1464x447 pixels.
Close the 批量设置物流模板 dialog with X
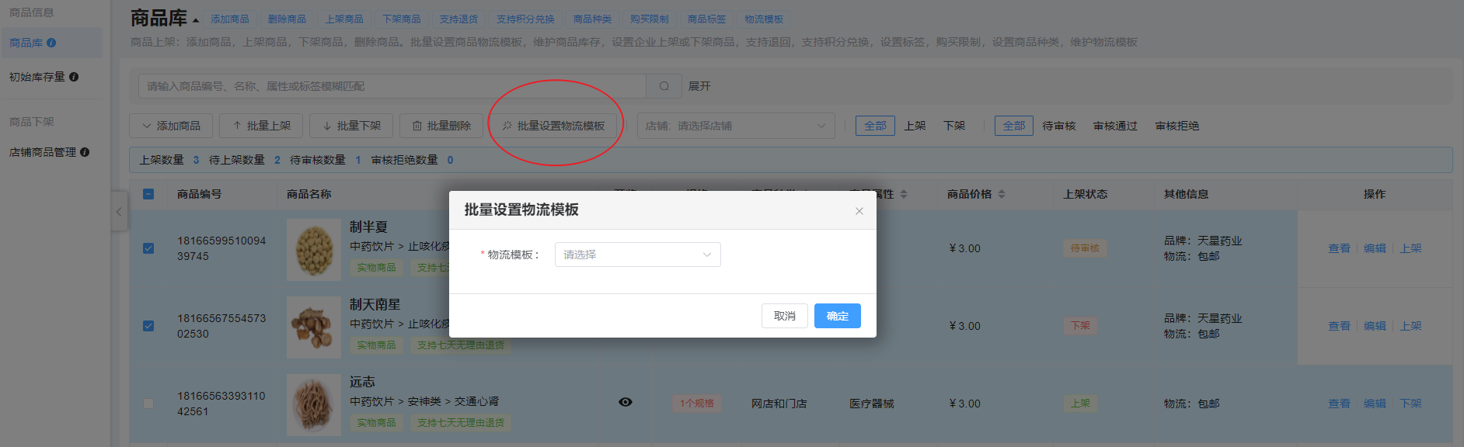[x=859, y=211]
